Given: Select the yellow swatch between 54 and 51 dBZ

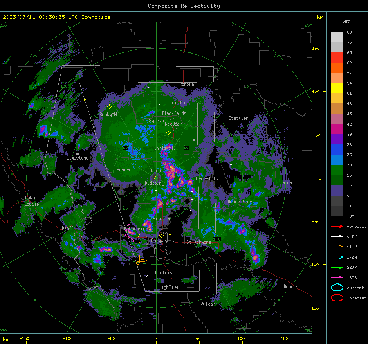Looking at the screenshot, I should (337, 88).
